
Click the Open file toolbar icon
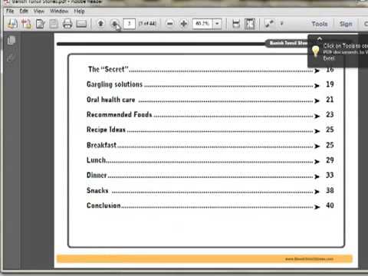coord(13,24)
